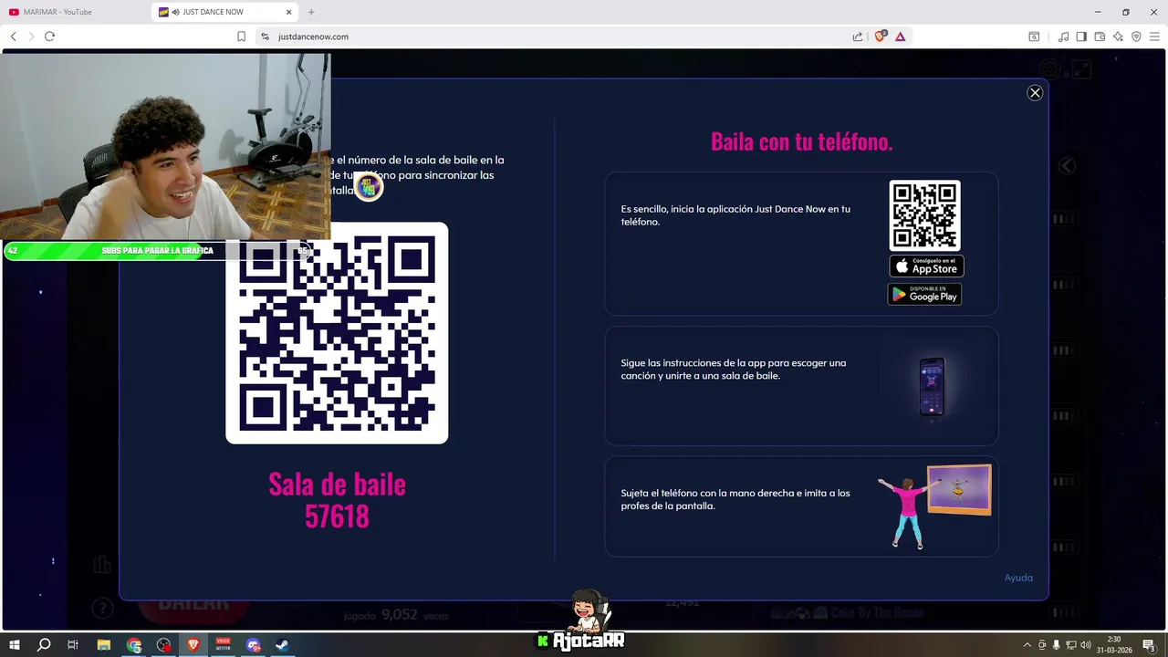Open a new browser tab
The height and width of the screenshot is (657, 1168).
point(311,13)
